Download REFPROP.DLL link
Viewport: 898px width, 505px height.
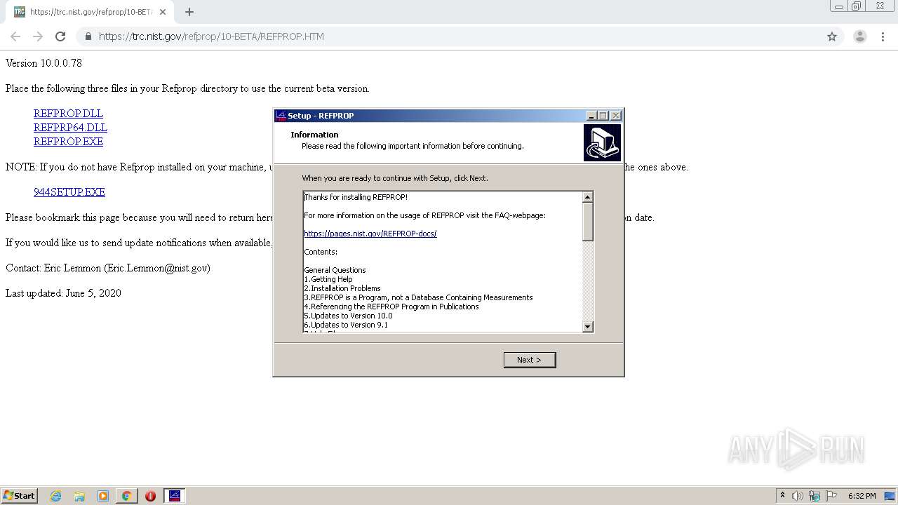[x=68, y=114]
